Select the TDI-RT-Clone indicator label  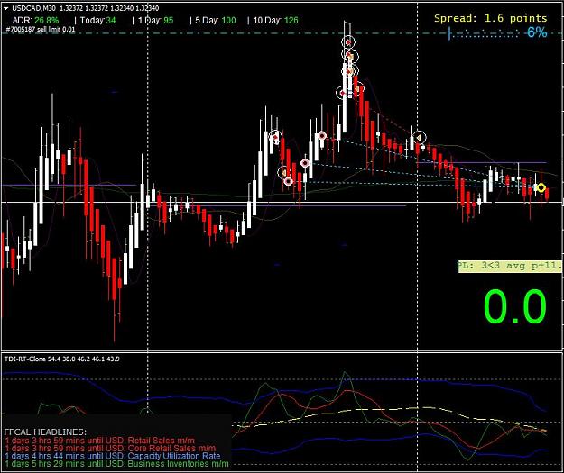tap(61, 359)
